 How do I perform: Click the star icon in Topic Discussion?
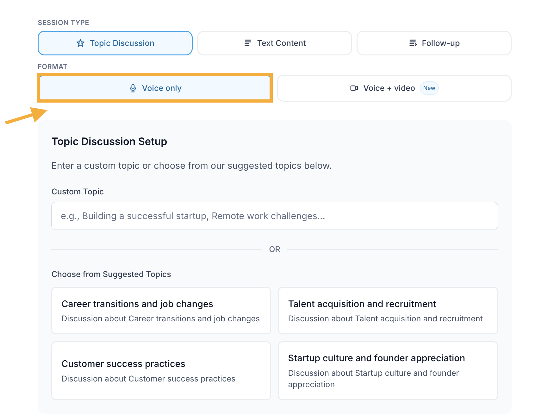coord(80,43)
